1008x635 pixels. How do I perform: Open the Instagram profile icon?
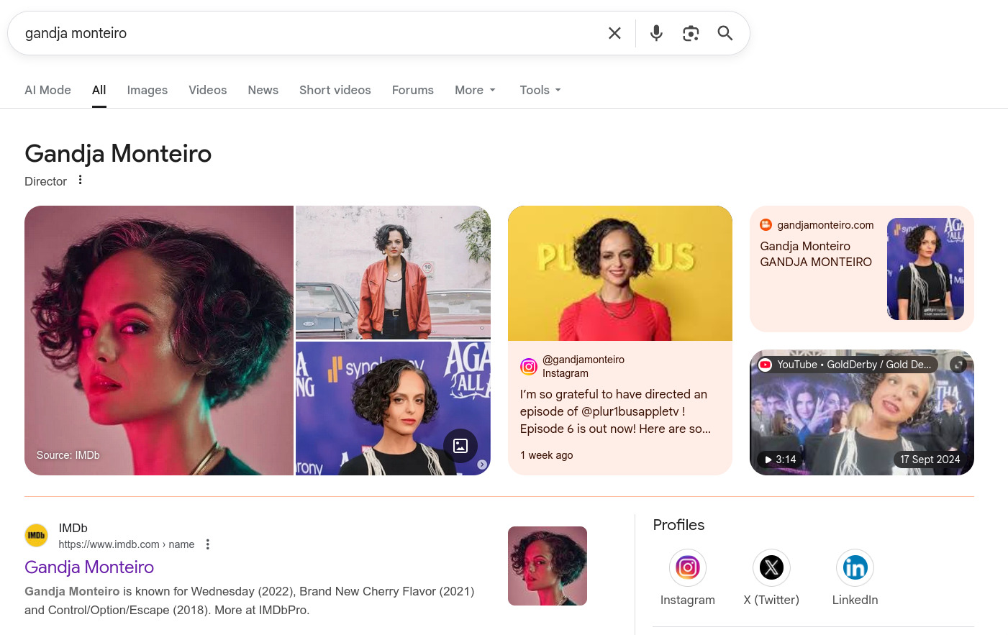(x=688, y=568)
